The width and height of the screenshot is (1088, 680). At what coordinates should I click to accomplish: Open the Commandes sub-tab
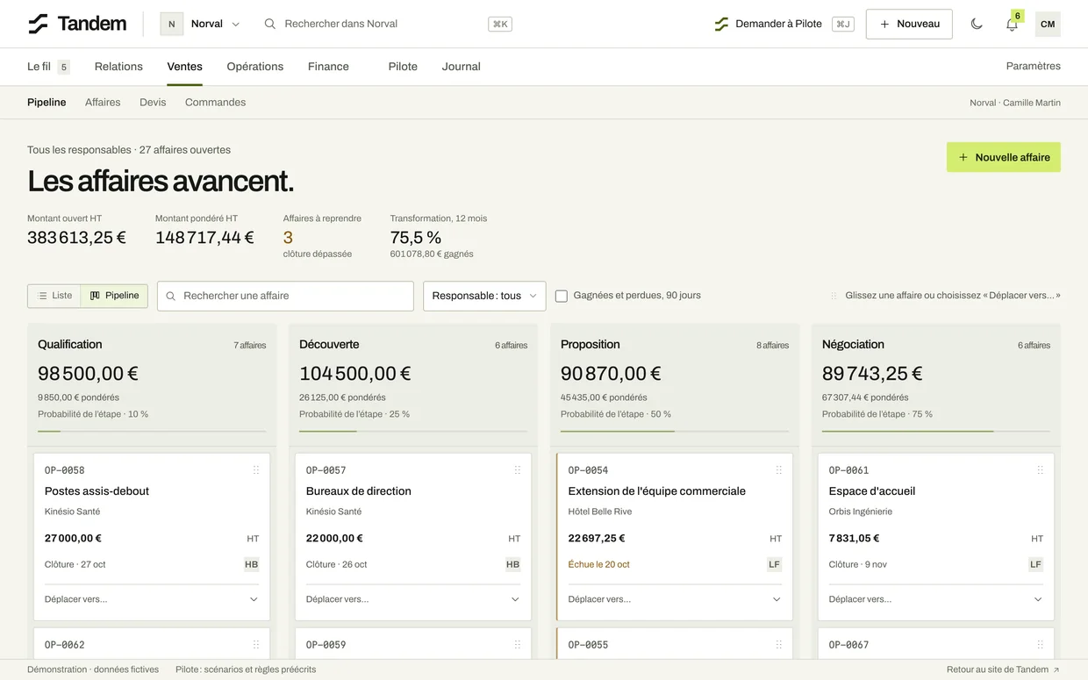click(x=215, y=103)
